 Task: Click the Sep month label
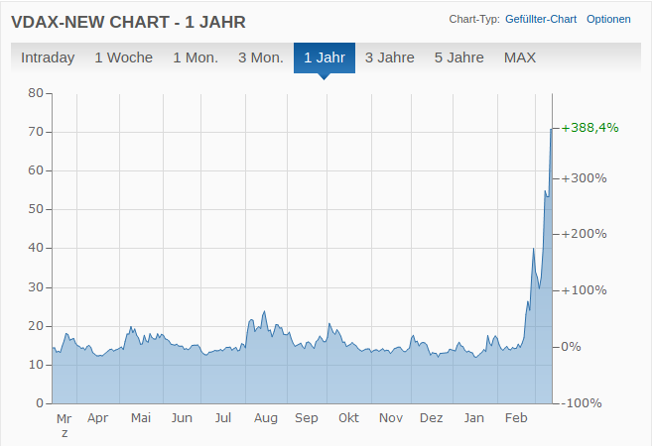(307, 417)
